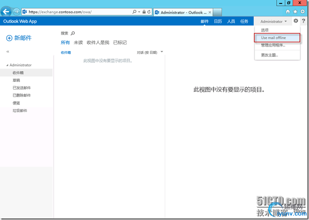Viewport: 309px width, 220px height.
Task: Open a new blank browser tab
Action: pyautogui.click(x=217, y=12)
